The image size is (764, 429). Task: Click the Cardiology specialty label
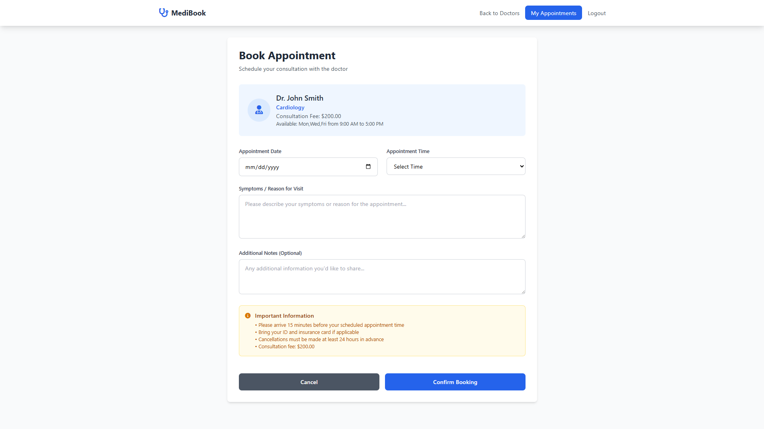(x=290, y=107)
